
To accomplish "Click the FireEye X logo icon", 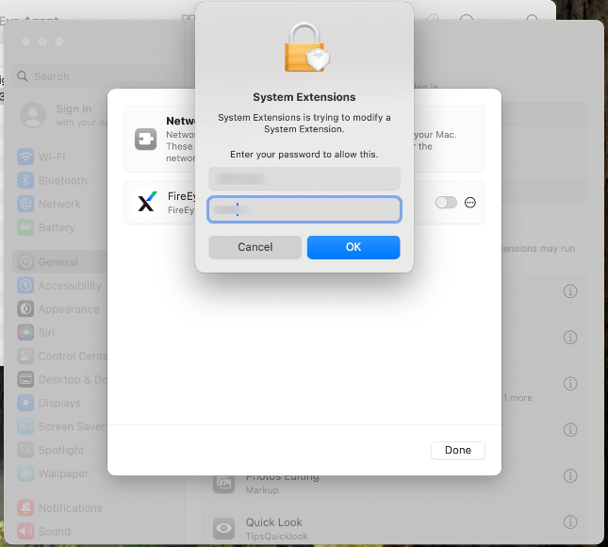I will point(146,202).
